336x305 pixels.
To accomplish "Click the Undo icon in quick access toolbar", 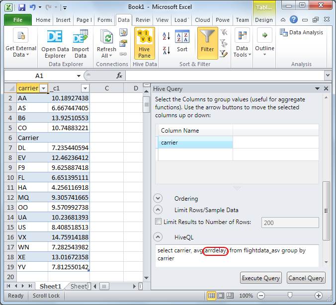I will point(33,7).
